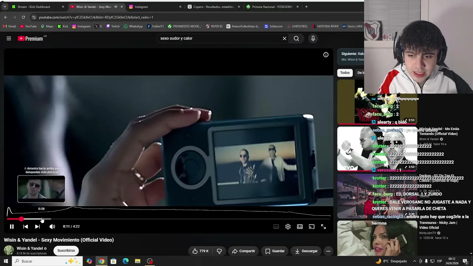Skip to the next video in the mix

tap(37, 226)
